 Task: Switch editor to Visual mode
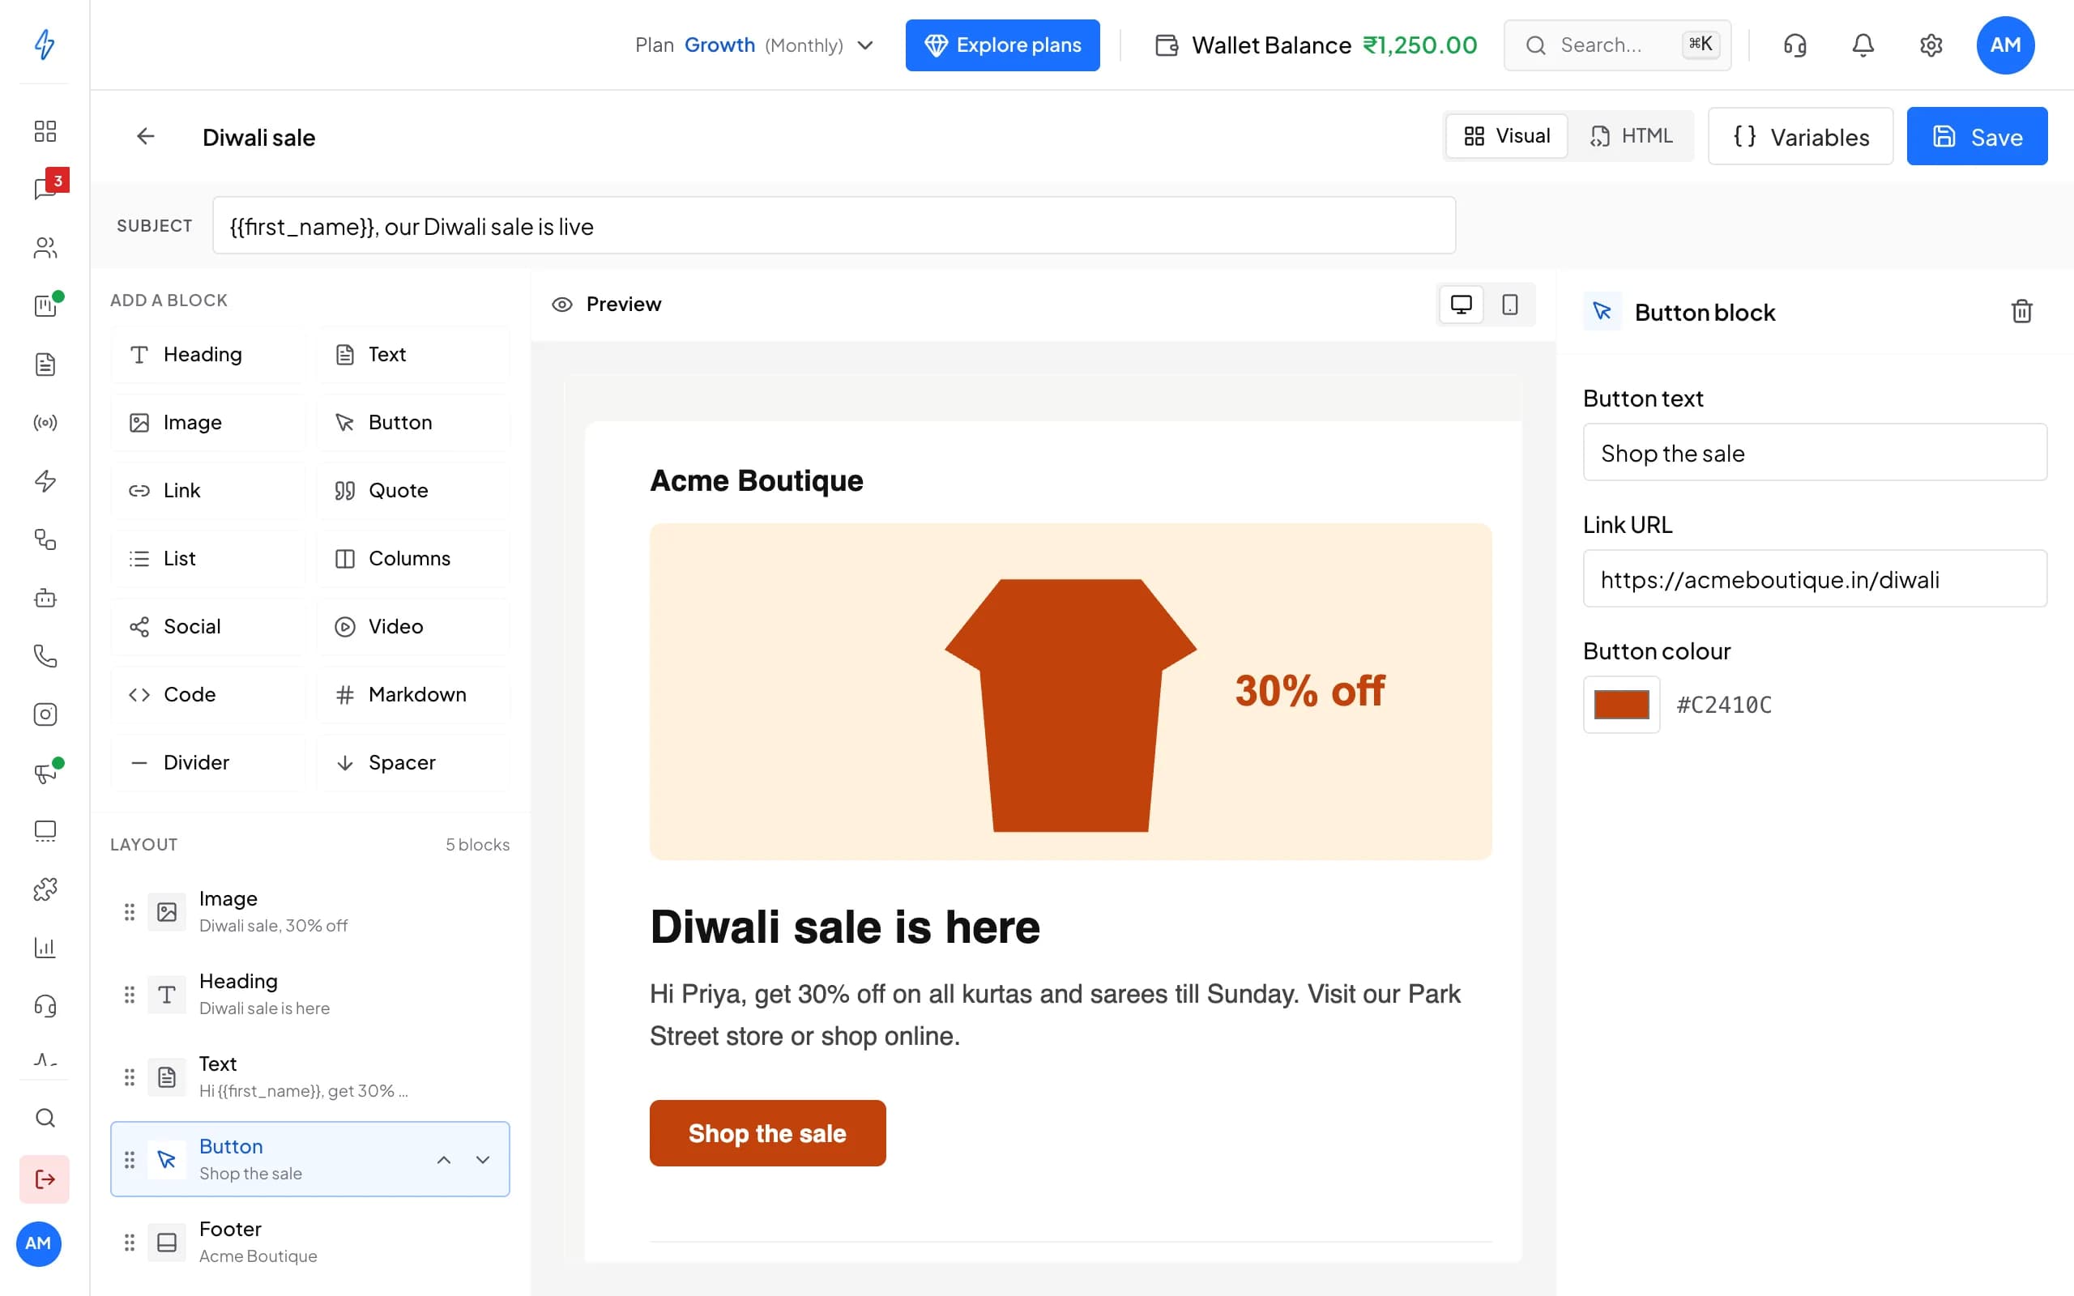tap(1507, 135)
